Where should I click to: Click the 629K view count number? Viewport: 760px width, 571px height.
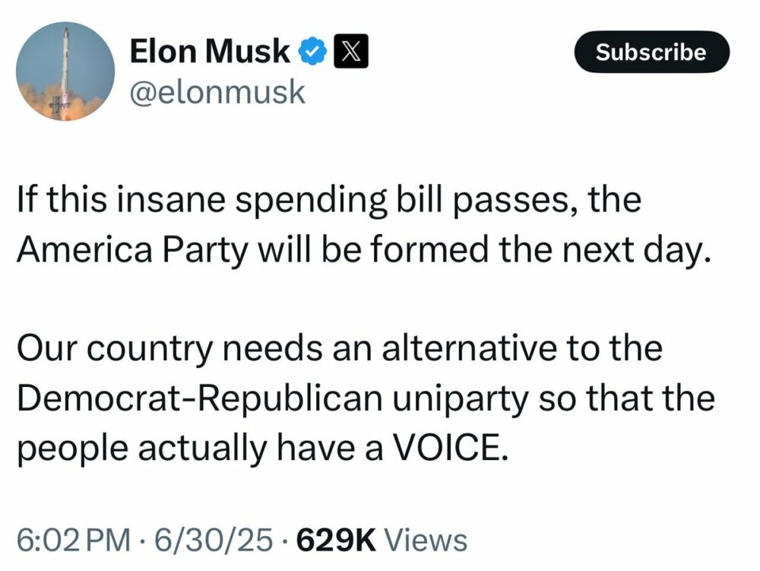(336, 541)
